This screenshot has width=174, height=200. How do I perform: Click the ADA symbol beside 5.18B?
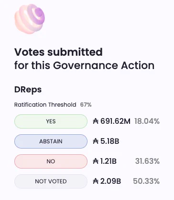click(x=96, y=141)
